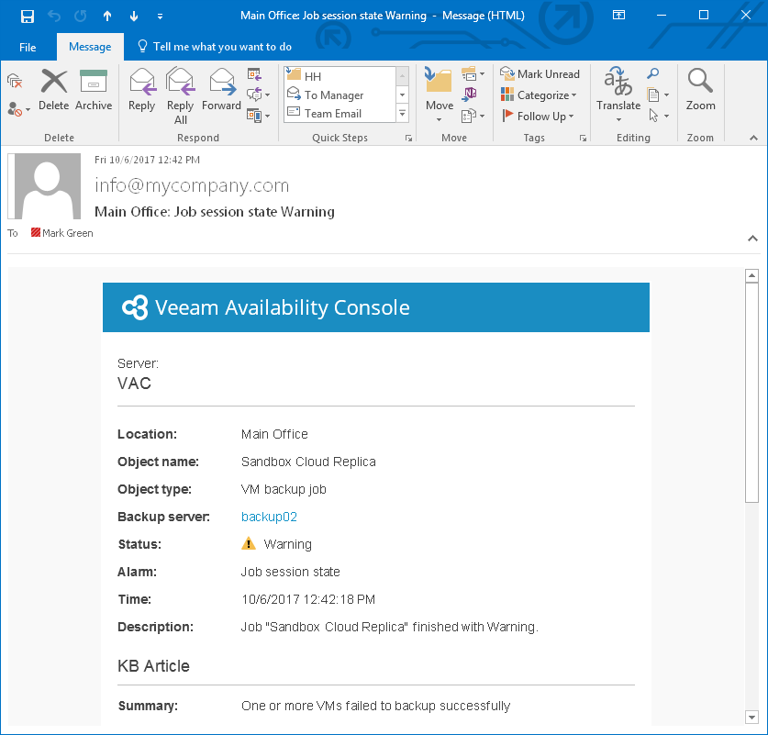Reply to the sender
The image size is (768, 735).
[141, 91]
